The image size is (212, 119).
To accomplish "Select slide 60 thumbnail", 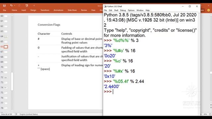I will coord(6,16).
